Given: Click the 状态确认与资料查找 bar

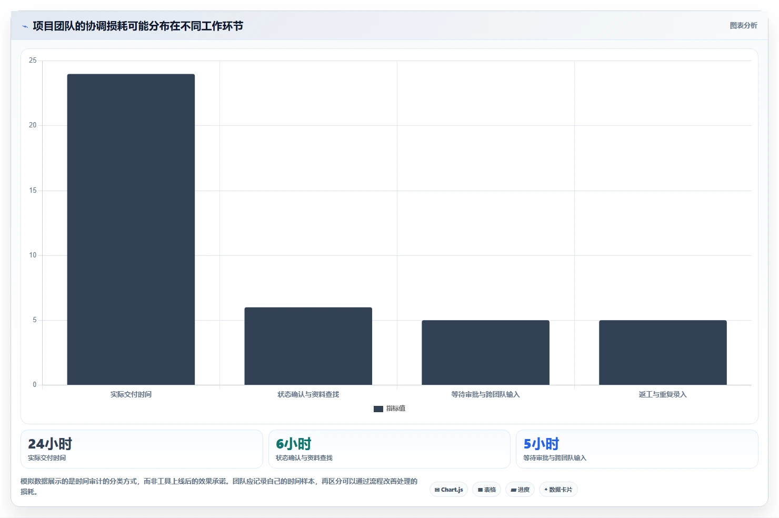Looking at the screenshot, I should click(308, 346).
